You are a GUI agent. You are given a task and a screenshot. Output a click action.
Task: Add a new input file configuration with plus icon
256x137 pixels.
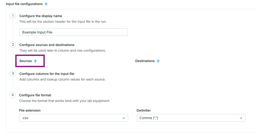(x=46, y=4)
